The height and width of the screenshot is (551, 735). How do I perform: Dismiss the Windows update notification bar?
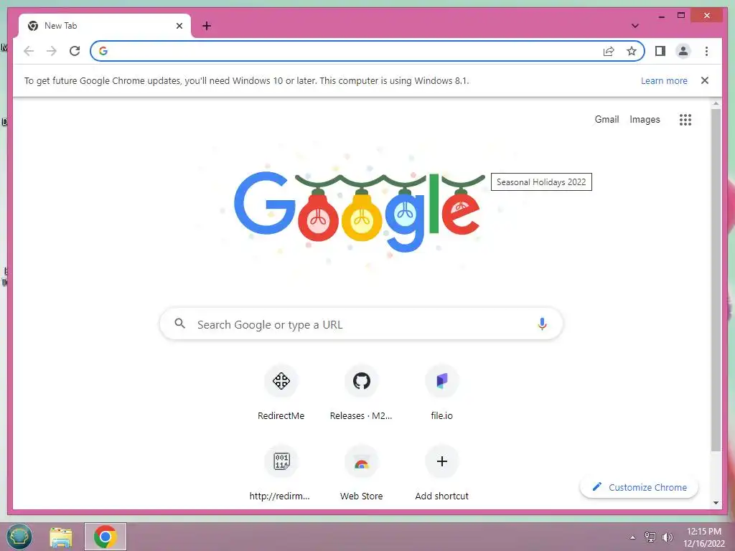click(705, 80)
